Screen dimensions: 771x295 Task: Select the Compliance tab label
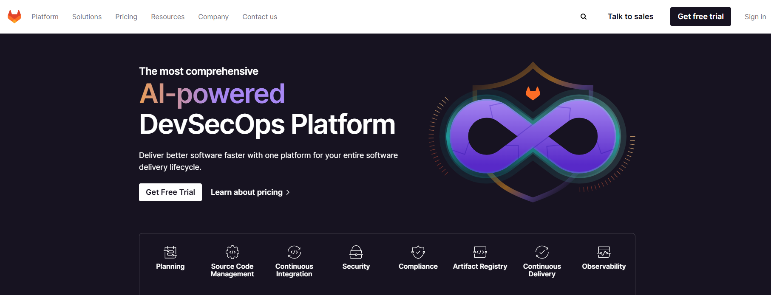(418, 266)
